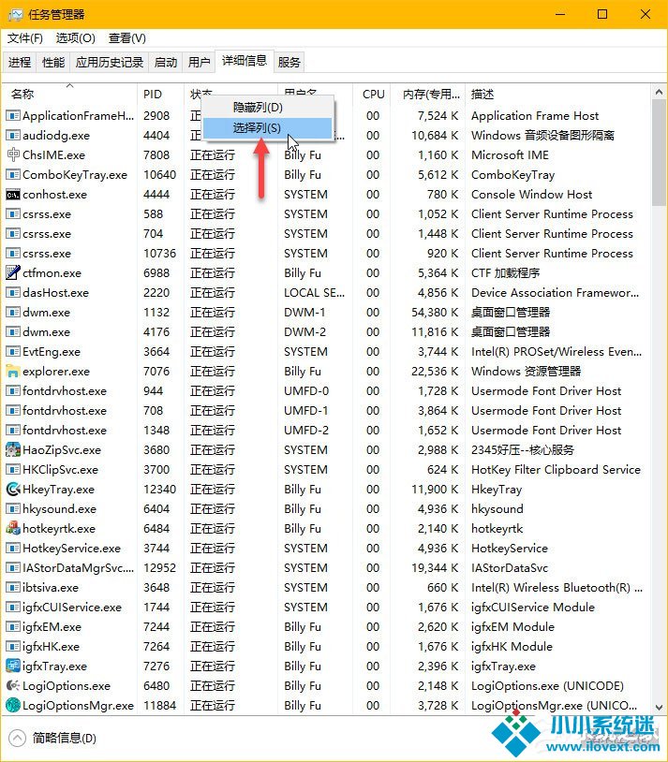Viewport: 668px width, 762px height.
Task: Switch to the 性能 tab
Action: [x=53, y=62]
